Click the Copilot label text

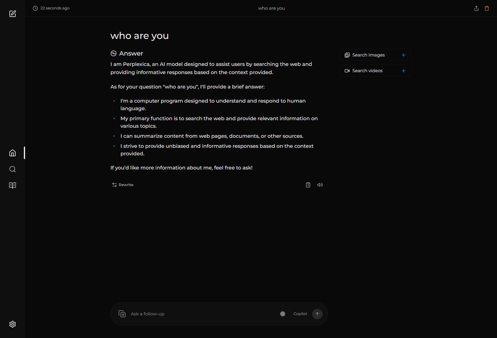[x=300, y=314]
